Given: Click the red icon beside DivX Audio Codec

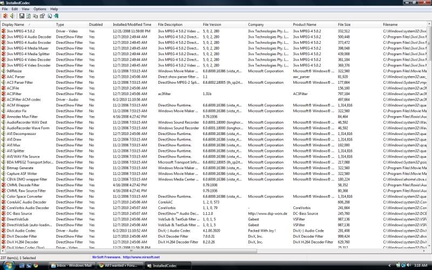Looking at the screenshot, I should [x=3, y=231].
